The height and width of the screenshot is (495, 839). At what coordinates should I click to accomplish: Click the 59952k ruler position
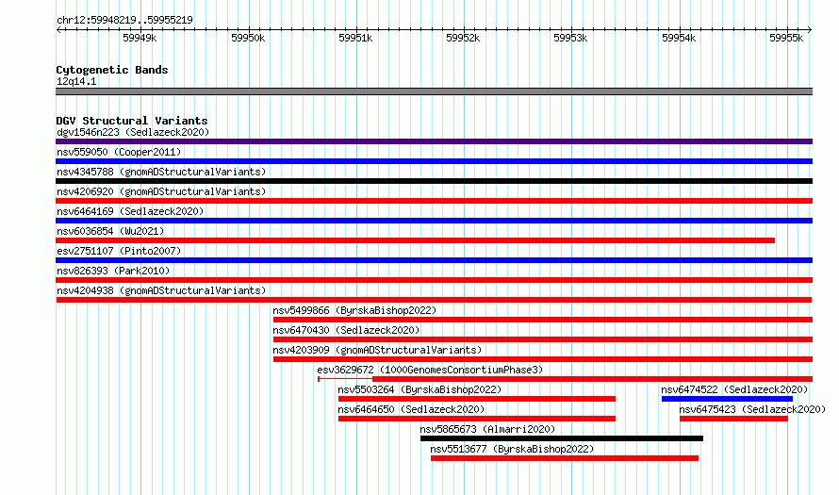pos(463,38)
